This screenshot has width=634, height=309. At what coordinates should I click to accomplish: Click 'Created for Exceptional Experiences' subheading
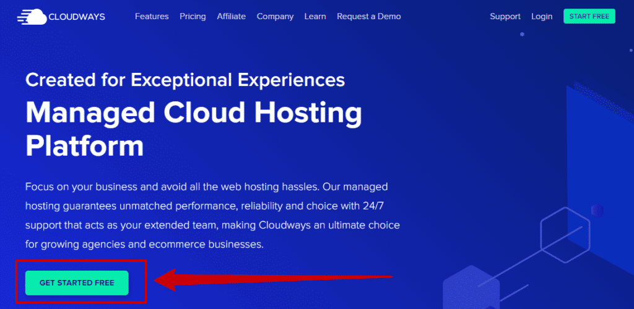pyautogui.click(x=185, y=81)
